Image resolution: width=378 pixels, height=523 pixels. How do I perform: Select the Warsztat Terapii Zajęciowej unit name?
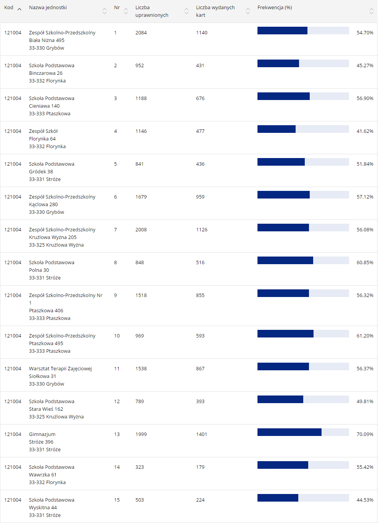60,369
